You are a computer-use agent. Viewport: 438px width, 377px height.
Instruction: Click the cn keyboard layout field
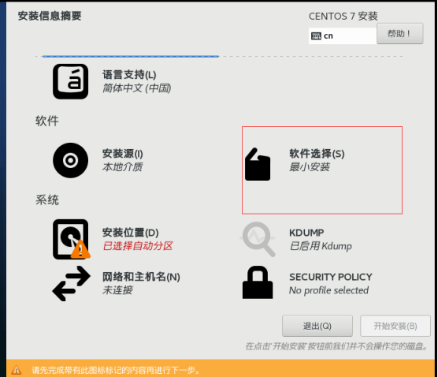343,35
